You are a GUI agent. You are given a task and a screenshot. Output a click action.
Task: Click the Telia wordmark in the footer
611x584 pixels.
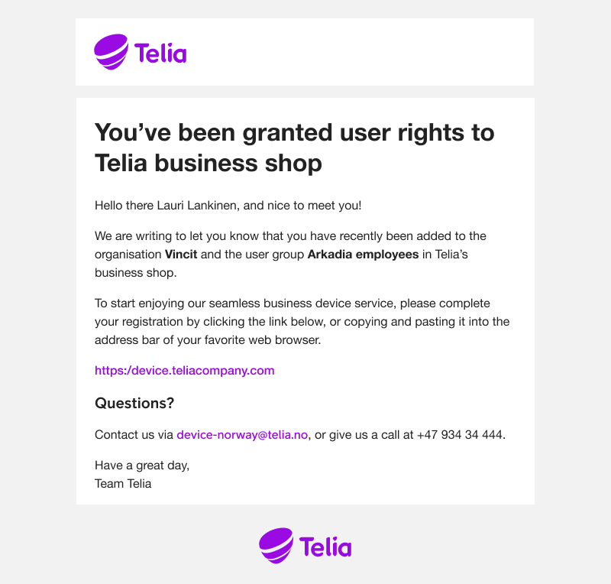[325, 547]
